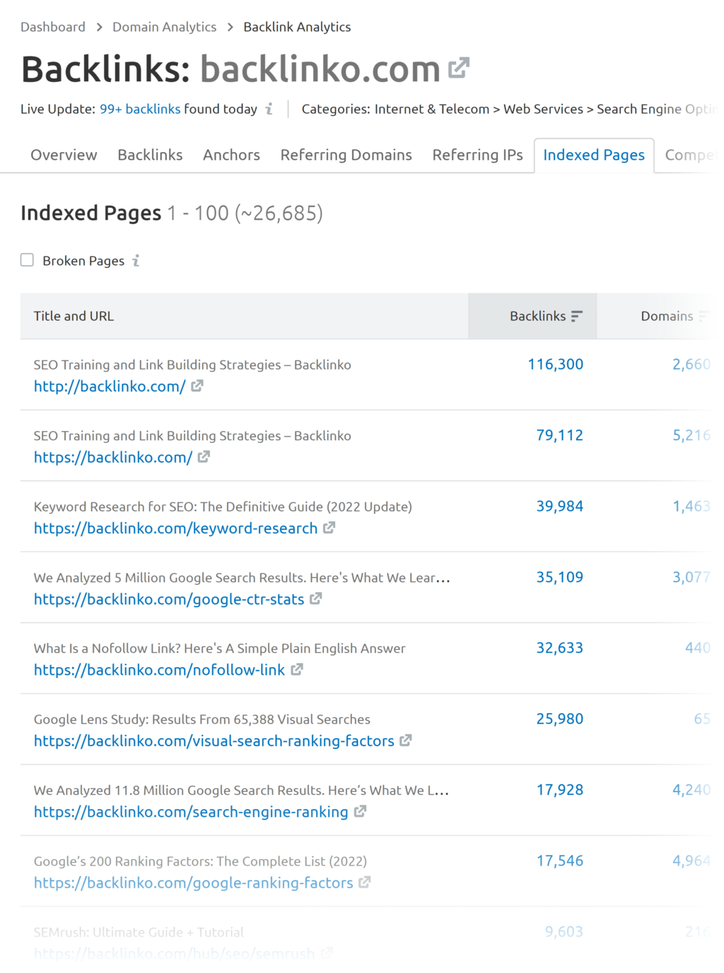
Task: Click the info icon beside Broken Pages
Action: [136, 261]
